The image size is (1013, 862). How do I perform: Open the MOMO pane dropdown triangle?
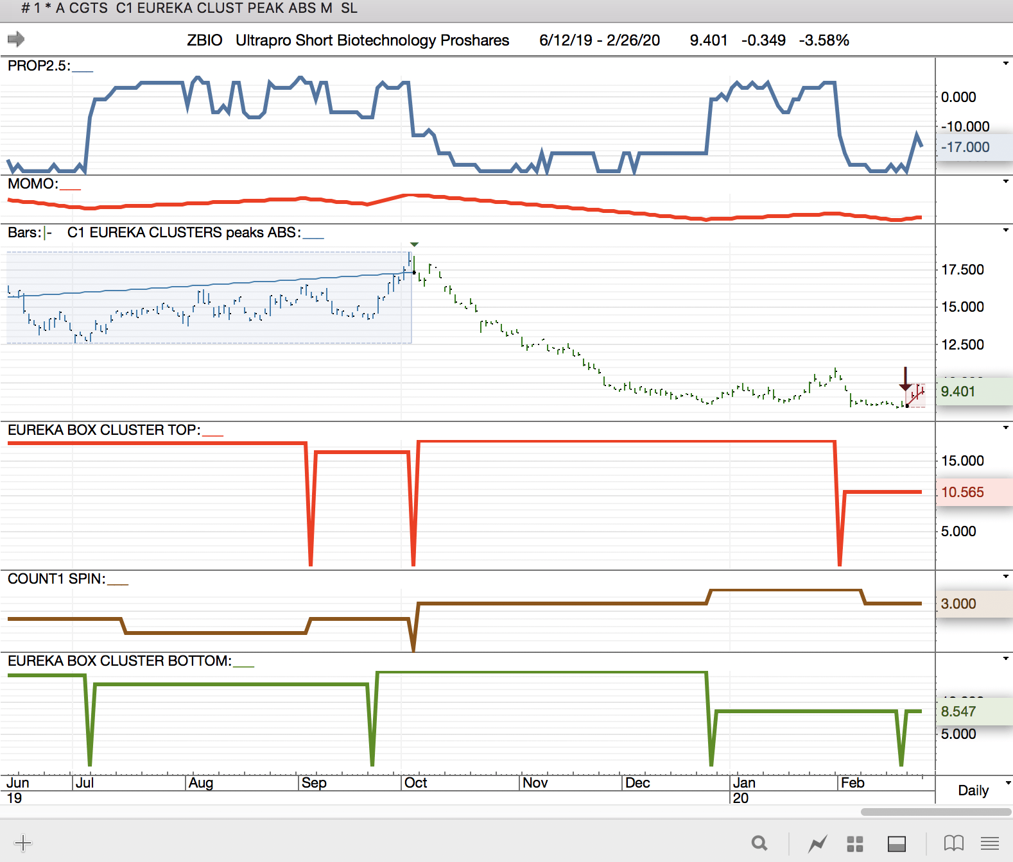point(1005,182)
